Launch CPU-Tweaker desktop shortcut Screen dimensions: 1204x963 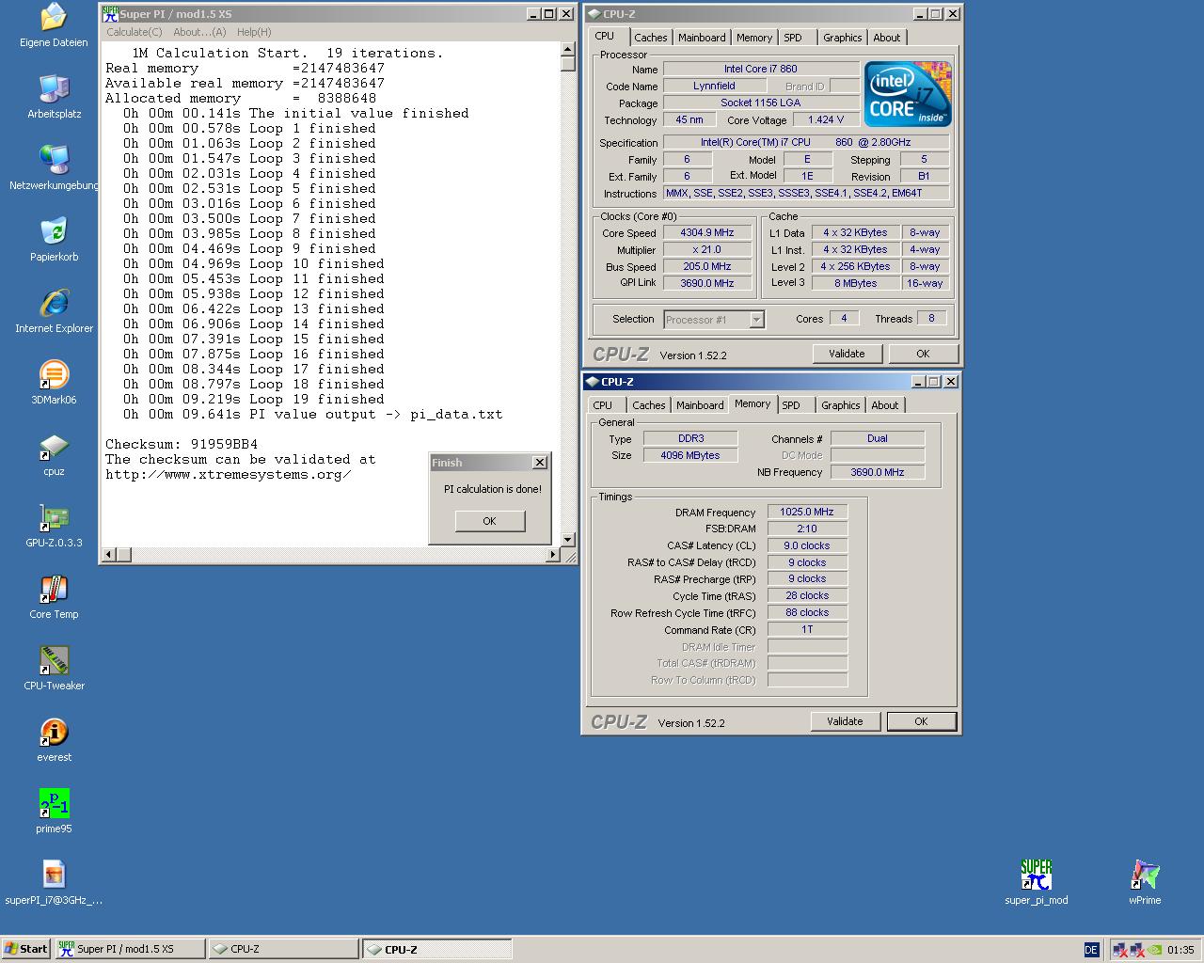coord(54,669)
